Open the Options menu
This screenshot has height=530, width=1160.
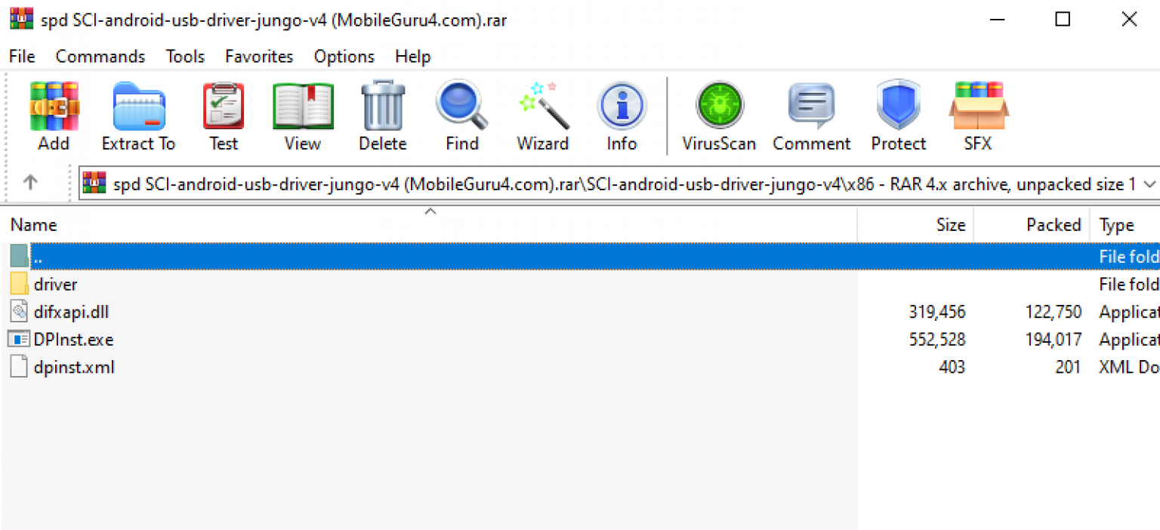(344, 56)
